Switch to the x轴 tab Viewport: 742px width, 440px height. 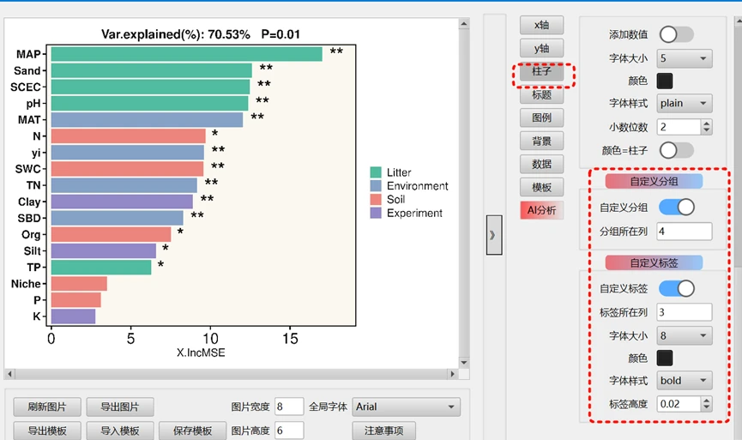click(x=541, y=26)
